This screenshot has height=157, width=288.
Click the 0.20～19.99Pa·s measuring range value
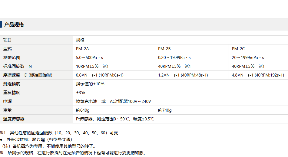tap(174, 57)
